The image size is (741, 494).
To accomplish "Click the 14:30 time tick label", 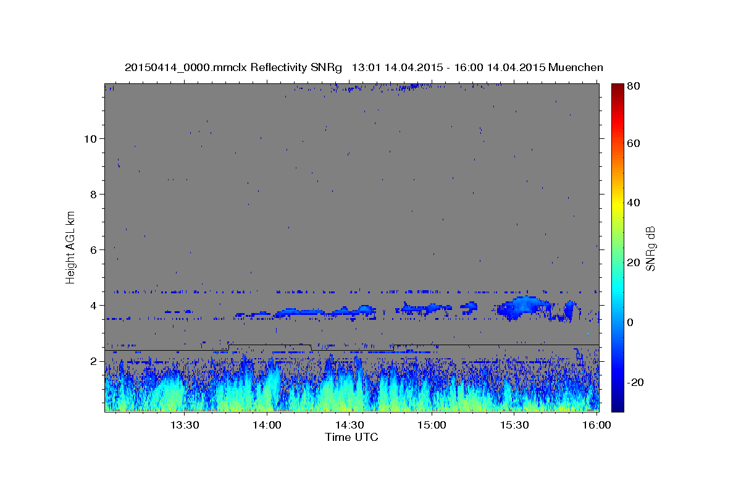I will tap(350, 425).
